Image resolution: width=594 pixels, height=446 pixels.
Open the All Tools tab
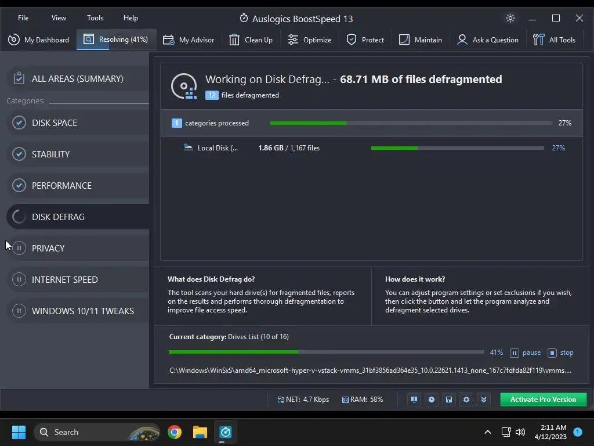tap(554, 40)
